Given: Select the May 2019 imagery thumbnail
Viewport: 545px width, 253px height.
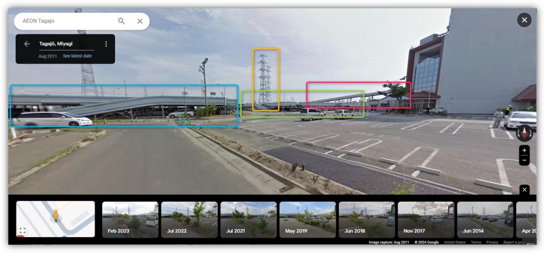Looking at the screenshot, I should click(308, 220).
